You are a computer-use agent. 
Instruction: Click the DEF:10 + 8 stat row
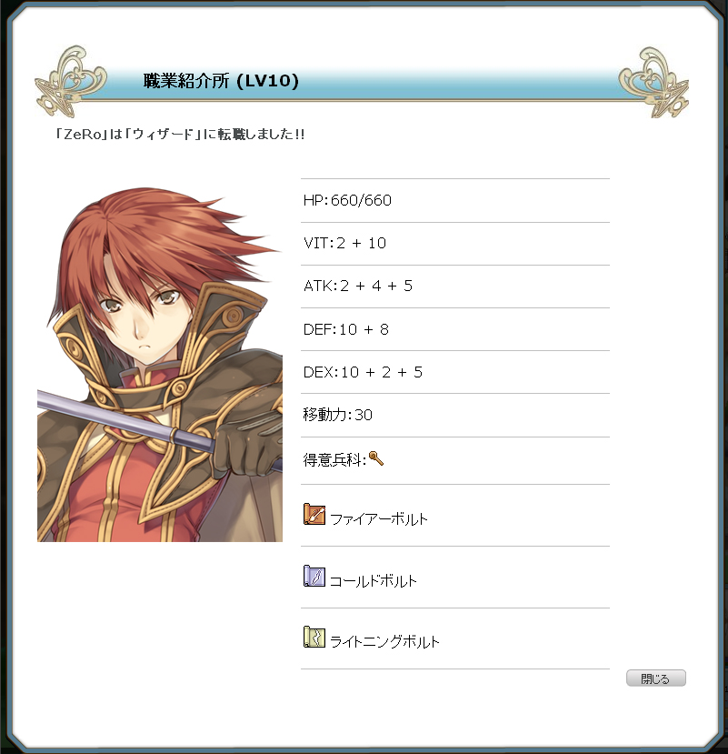coord(455,329)
